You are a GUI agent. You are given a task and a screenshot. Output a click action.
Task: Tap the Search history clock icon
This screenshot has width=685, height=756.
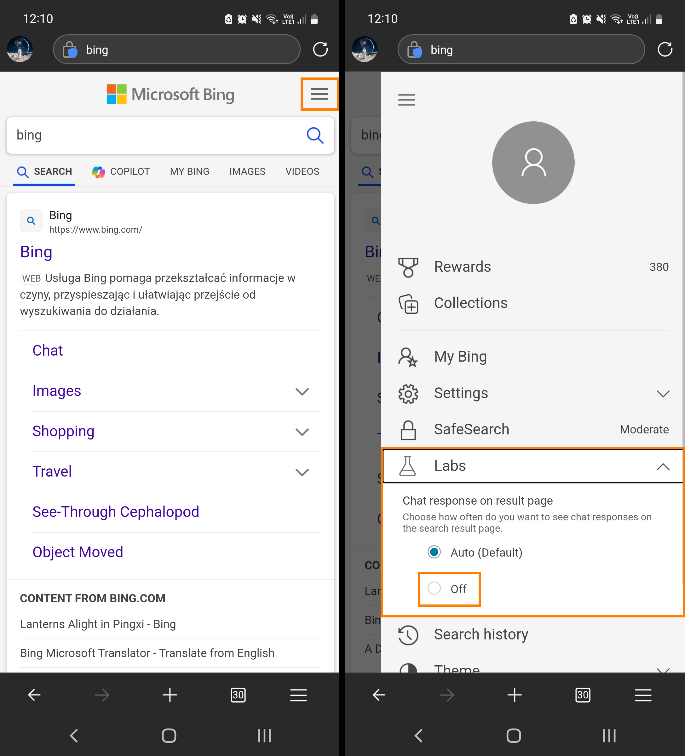pyautogui.click(x=408, y=635)
